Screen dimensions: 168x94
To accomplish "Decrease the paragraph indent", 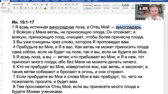I will pos(66,4).
